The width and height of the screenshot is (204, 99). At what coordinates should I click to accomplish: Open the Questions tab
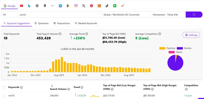pyautogui.click(x=42, y=23)
